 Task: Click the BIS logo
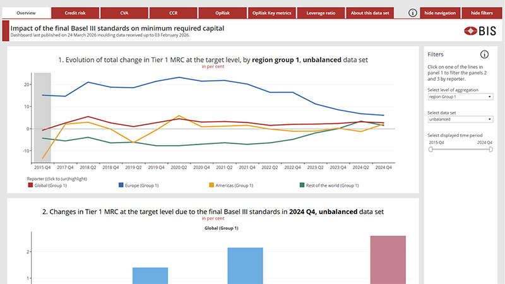coord(480,31)
